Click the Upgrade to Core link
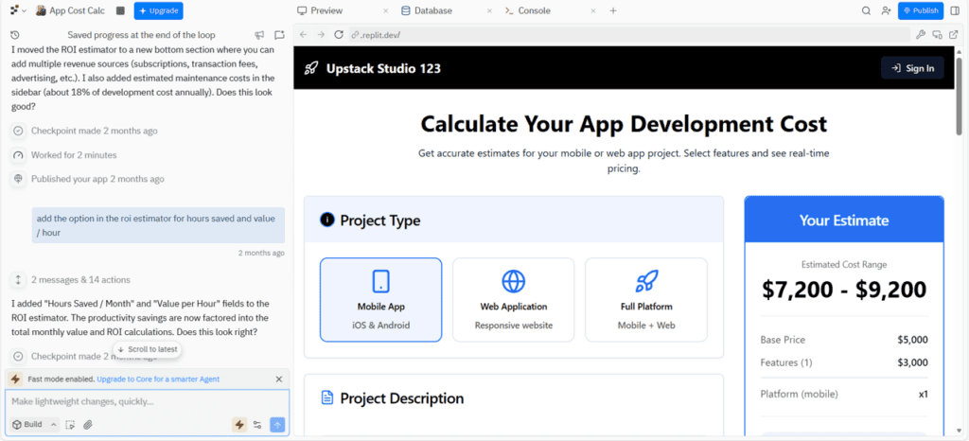Image resolution: width=969 pixels, height=441 pixels. (158, 379)
